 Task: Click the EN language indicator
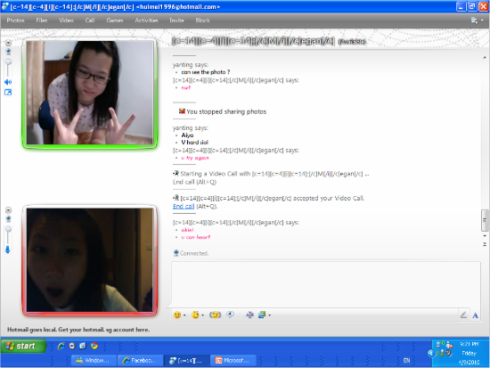pyautogui.click(x=406, y=361)
